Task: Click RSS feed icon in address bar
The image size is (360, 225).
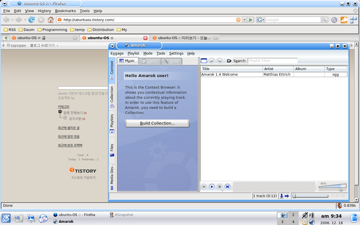Action: pos(238,20)
